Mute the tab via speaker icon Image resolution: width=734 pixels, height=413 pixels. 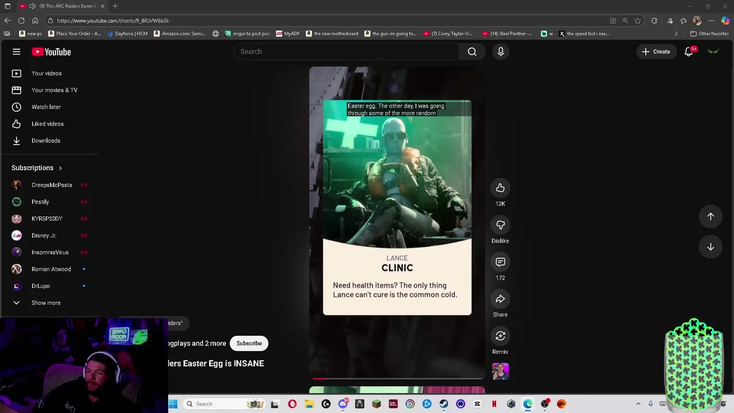(33, 6)
